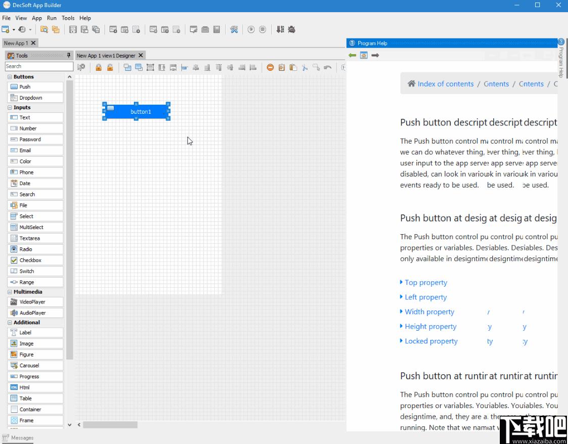Click the home icon in Program Help toolbar
Screen dimensions: 568x444
pos(364,55)
